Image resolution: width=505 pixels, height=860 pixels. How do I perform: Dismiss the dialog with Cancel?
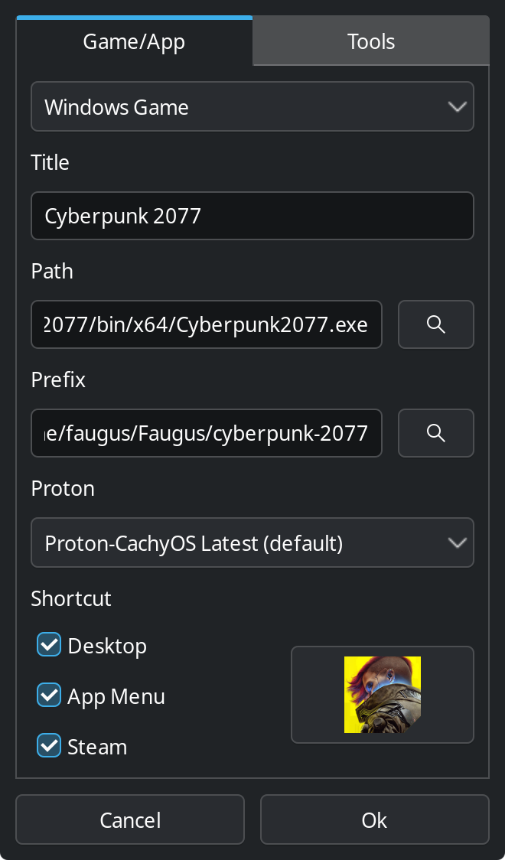(130, 819)
